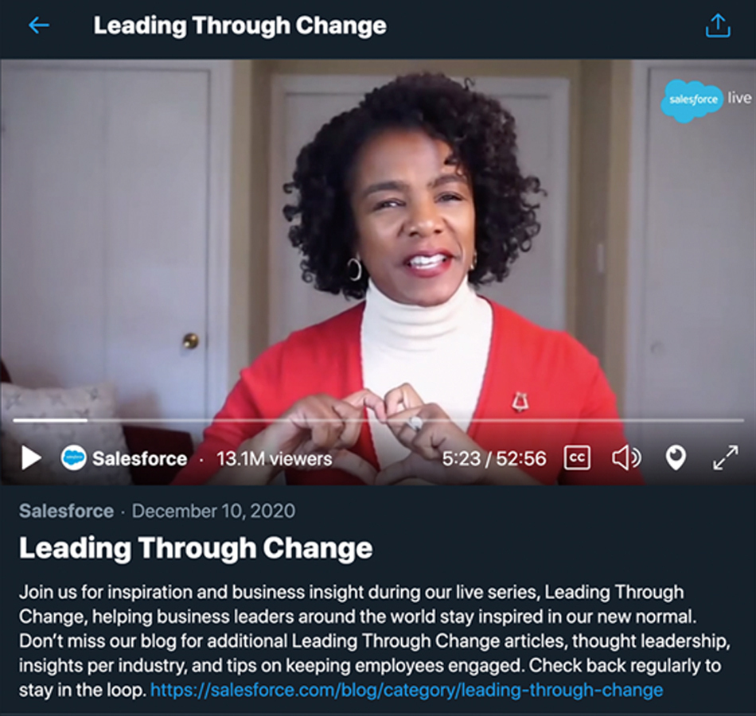
Task: Open the salesforce.com blog link
Action: click(x=407, y=690)
